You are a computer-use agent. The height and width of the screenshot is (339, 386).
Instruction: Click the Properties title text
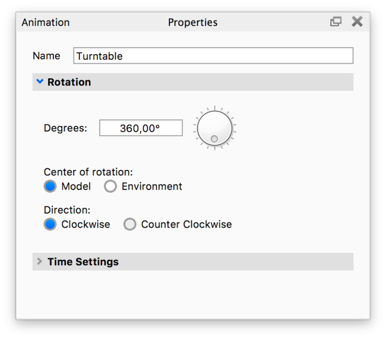(192, 23)
